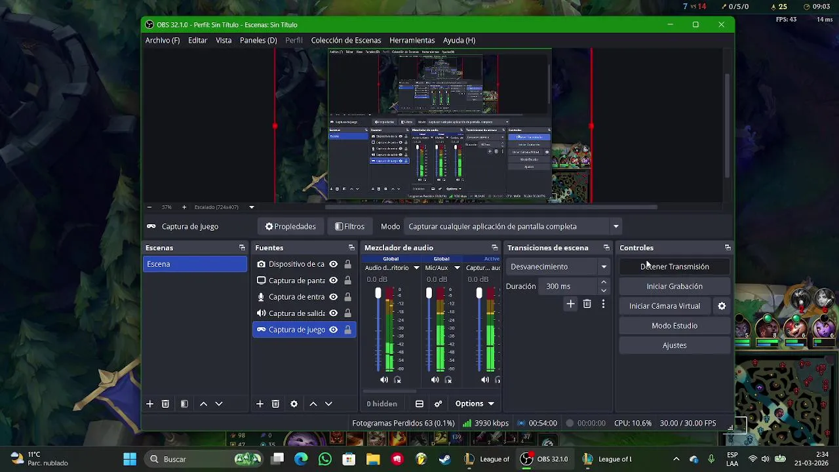
Task: Open Editar menu
Action: pyautogui.click(x=198, y=40)
